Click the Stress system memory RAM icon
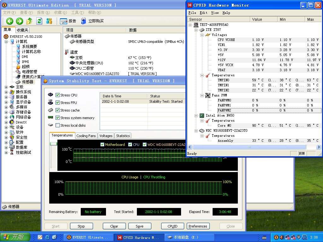The height and width of the screenshot is (242, 323). [50, 117]
